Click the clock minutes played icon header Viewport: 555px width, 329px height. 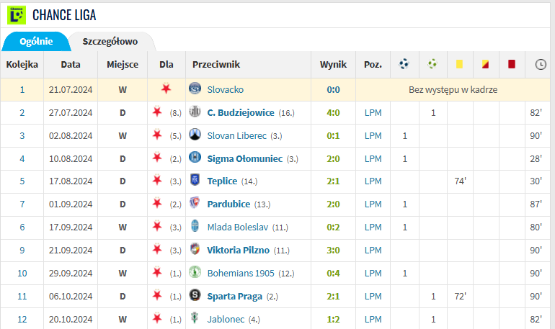pos(541,64)
